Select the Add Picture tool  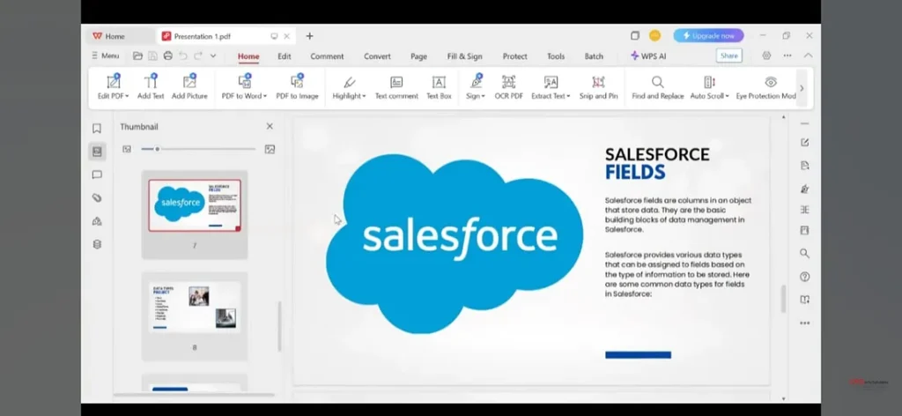(x=189, y=86)
